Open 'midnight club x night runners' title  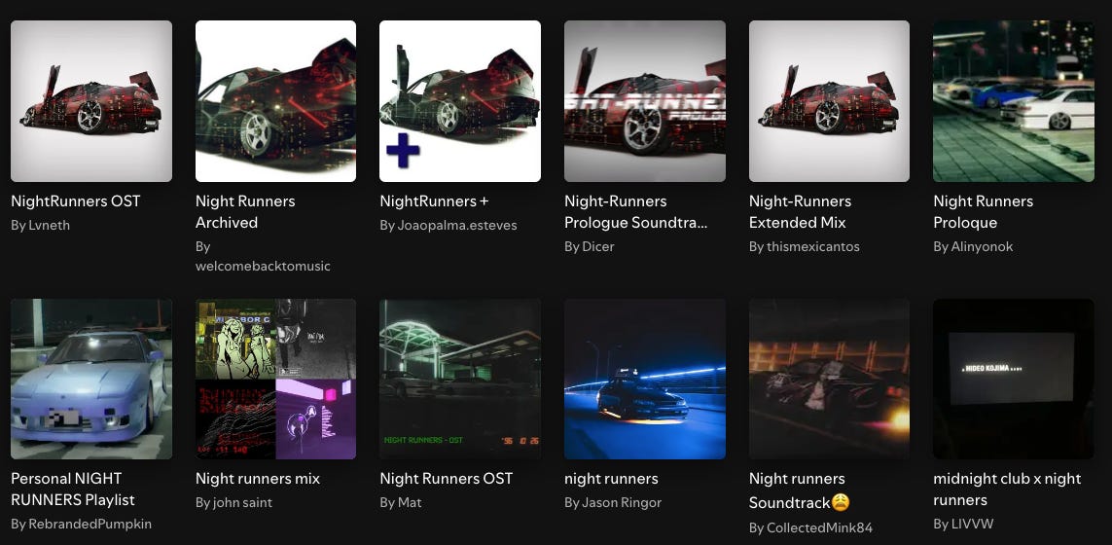click(x=1007, y=489)
